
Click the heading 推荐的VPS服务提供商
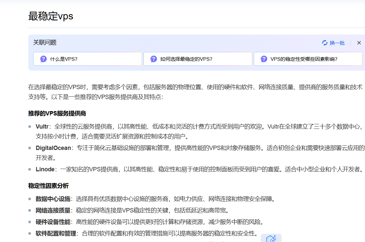tap(57, 113)
